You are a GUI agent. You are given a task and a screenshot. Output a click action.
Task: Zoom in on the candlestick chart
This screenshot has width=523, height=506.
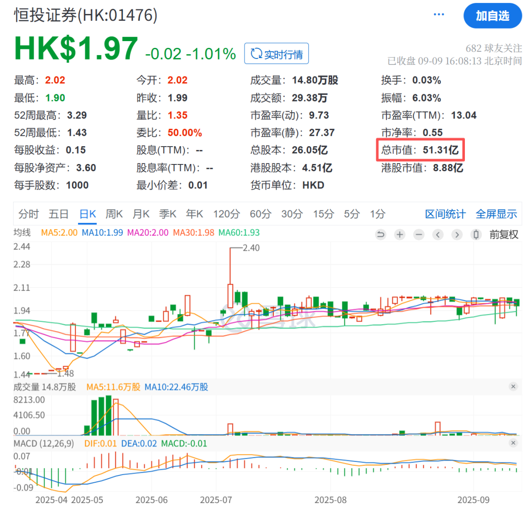point(400,234)
